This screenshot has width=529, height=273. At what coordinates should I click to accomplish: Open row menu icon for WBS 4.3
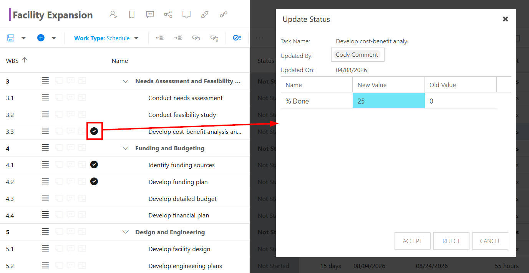click(x=45, y=198)
